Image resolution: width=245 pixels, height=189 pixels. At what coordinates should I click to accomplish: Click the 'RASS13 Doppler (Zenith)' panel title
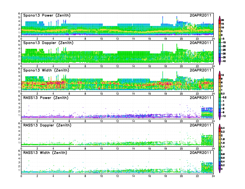point(47,125)
